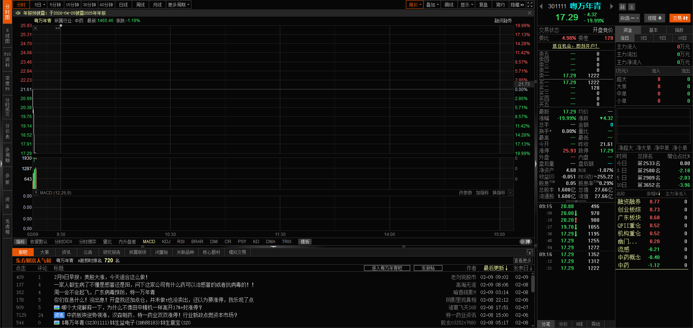Open the 自选 watchlist dropdown

pyautogui.click(x=629, y=18)
